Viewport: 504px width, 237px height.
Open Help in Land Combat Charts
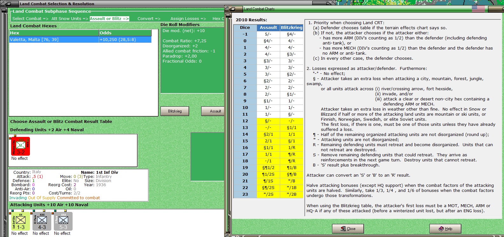[445, 229]
